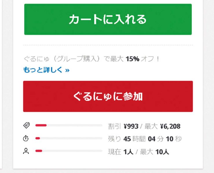Click the discount amount progress bar
The height and width of the screenshot is (173, 214).
69,125
